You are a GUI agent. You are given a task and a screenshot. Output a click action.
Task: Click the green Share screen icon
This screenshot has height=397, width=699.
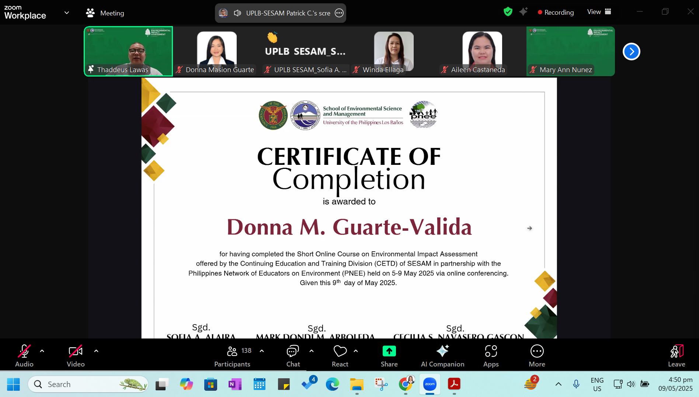pos(389,351)
